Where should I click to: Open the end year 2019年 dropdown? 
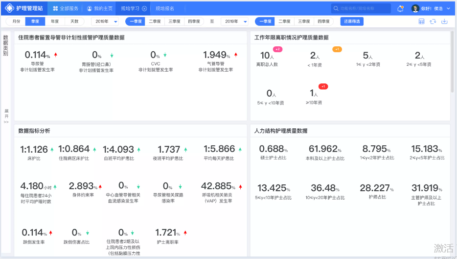235,21
